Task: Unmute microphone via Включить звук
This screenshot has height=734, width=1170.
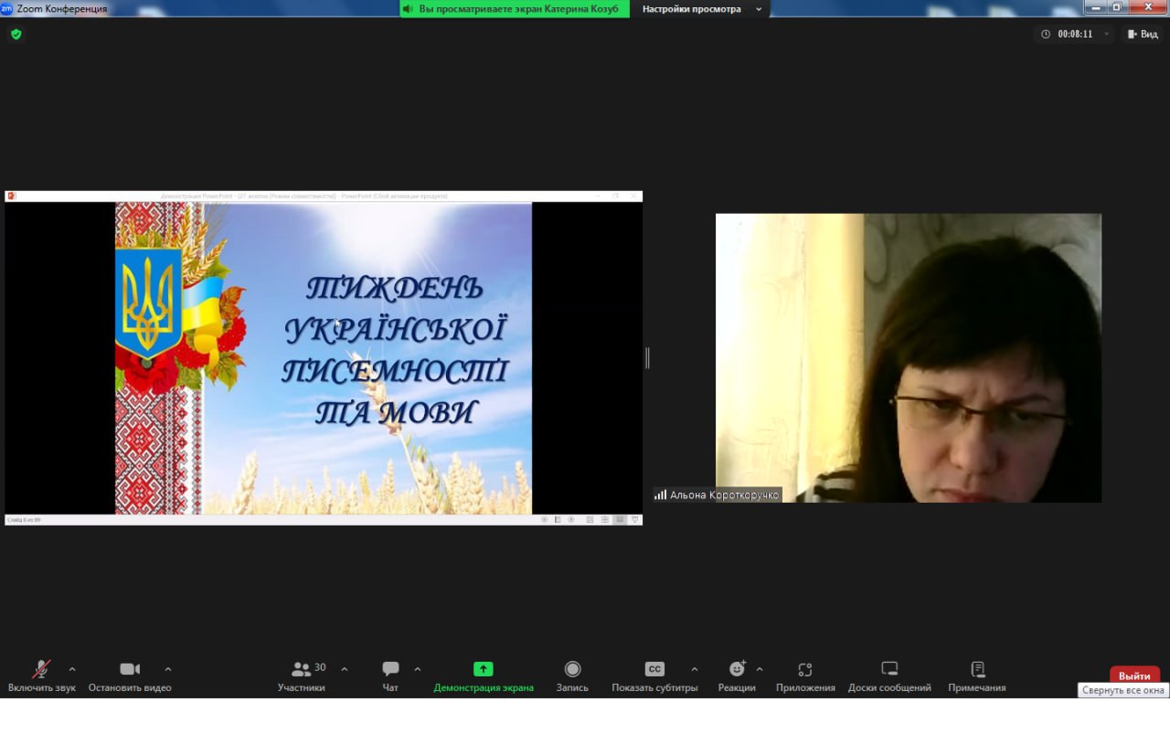Action: [41, 675]
